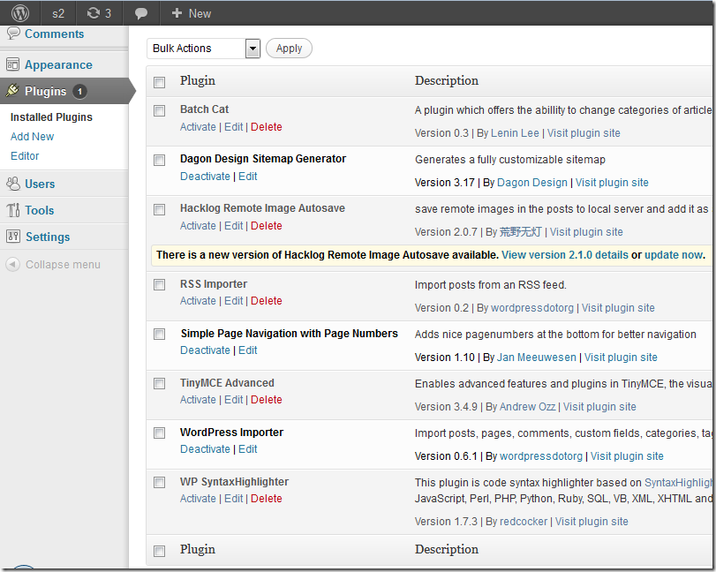The image size is (716, 572).
Task: Click the update now link
Action: (x=674, y=255)
